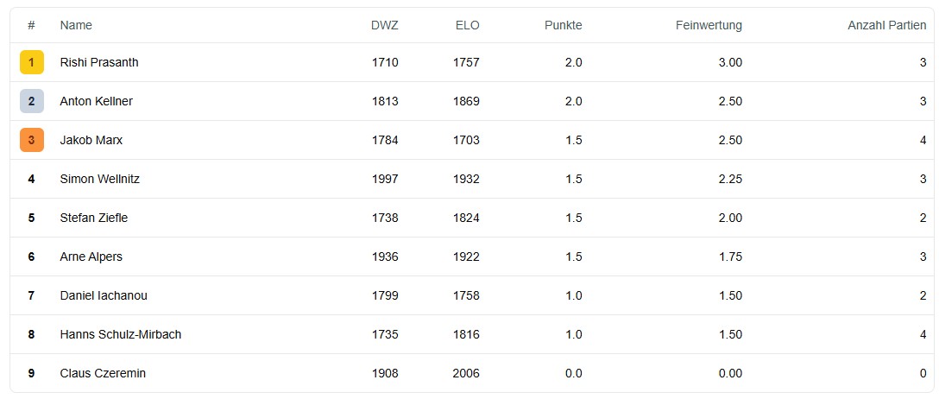The width and height of the screenshot is (939, 399).
Task: Click Claus Czeremin's name
Action: [x=103, y=373]
